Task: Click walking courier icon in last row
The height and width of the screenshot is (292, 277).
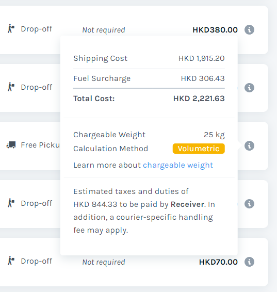Action: 11,261
